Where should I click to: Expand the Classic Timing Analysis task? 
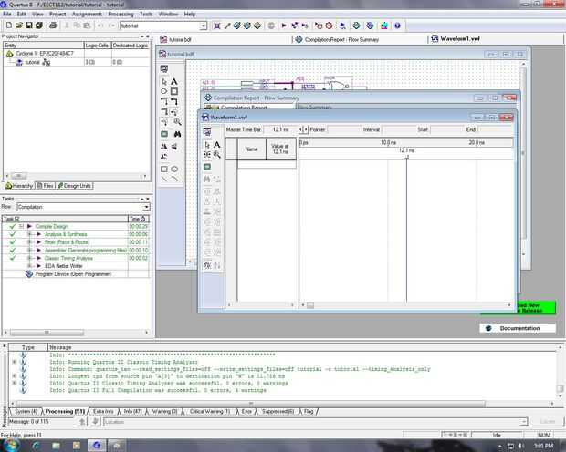(29, 258)
